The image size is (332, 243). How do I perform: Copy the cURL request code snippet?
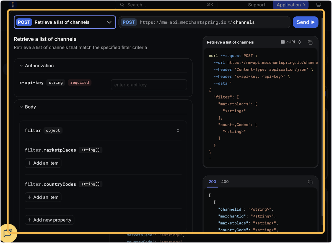click(310, 42)
